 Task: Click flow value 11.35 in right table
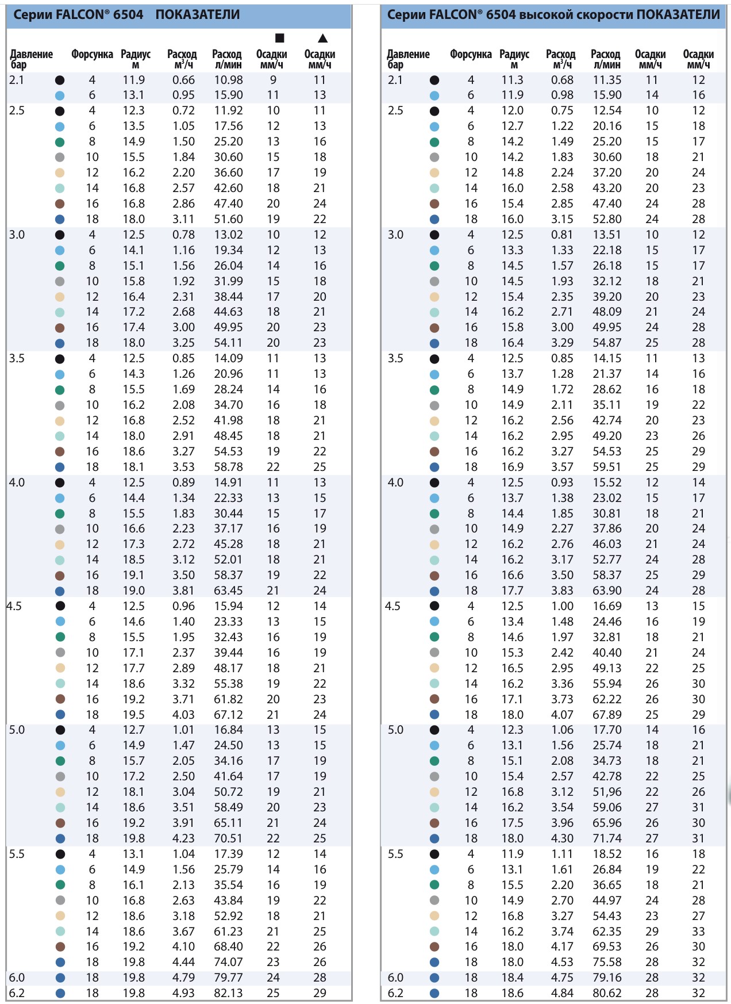(607, 80)
